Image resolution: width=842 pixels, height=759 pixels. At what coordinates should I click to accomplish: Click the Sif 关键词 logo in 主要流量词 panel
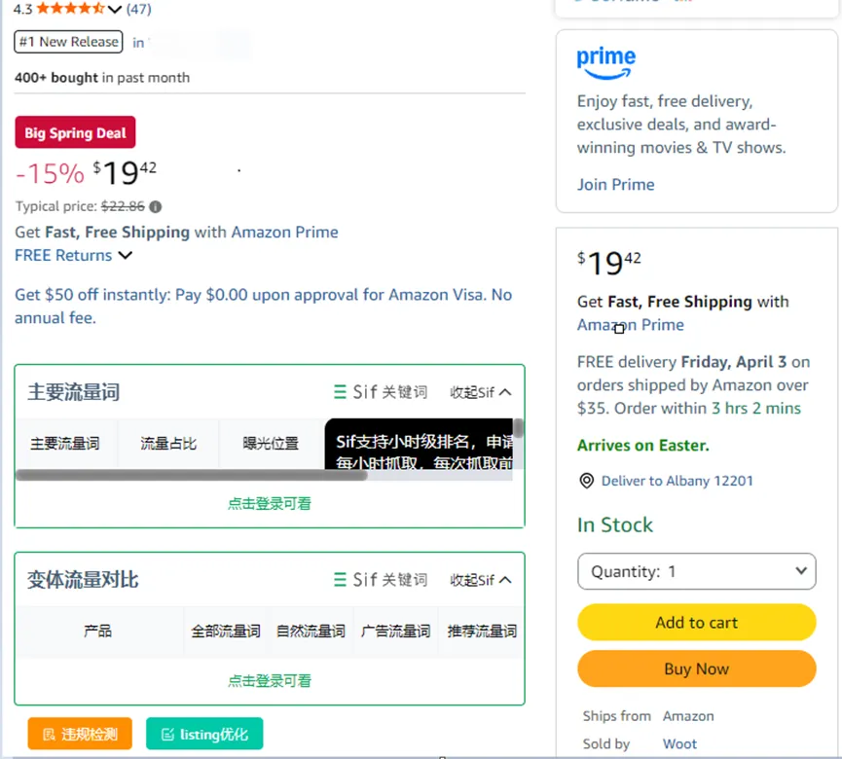pos(380,392)
